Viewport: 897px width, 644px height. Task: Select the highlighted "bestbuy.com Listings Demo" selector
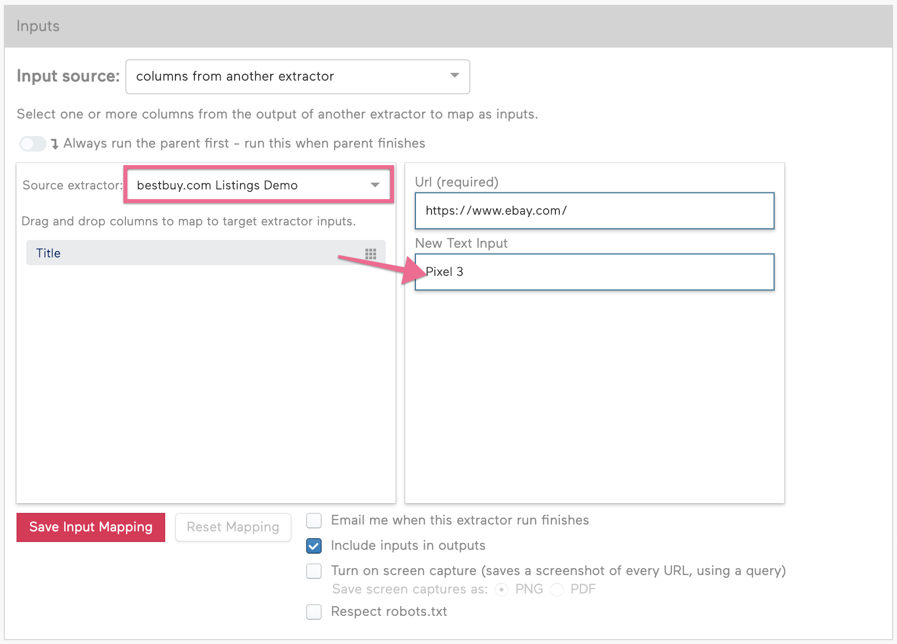tap(258, 185)
